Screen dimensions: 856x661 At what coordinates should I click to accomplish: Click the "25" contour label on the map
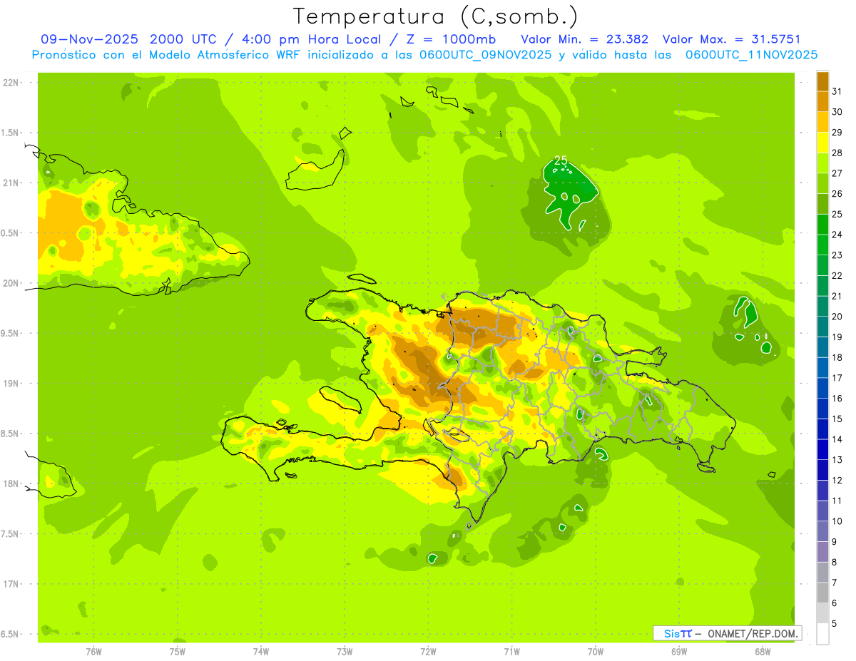(561, 160)
